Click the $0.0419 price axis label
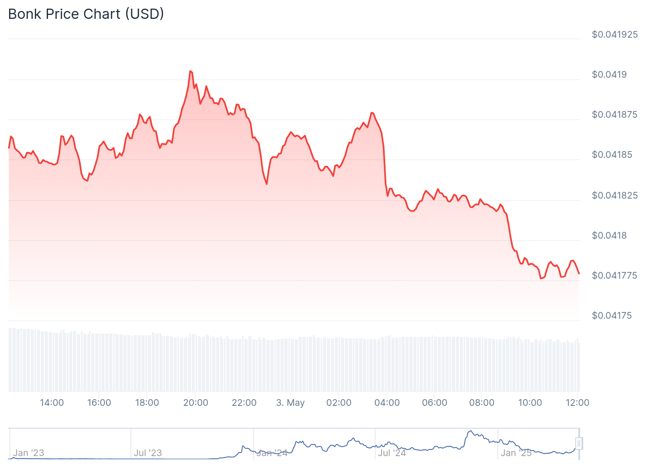The width and height of the screenshot is (646, 471). 609,75
